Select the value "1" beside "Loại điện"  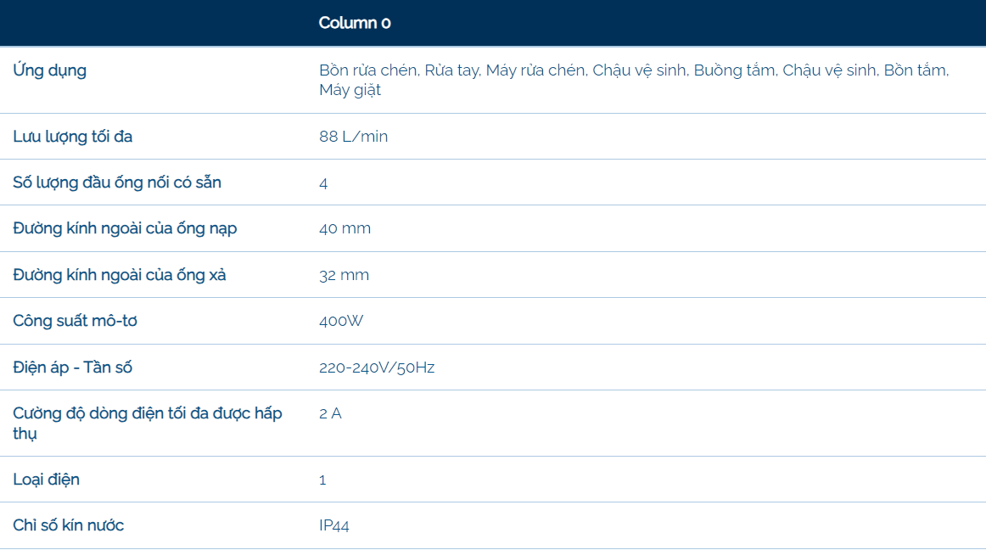click(x=322, y=480)
